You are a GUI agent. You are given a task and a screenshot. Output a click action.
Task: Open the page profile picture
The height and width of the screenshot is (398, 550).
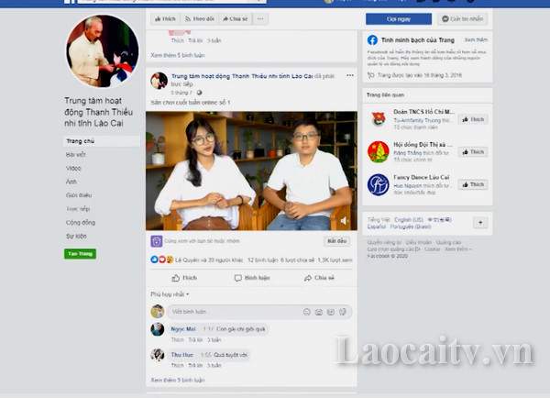(102, 51)
